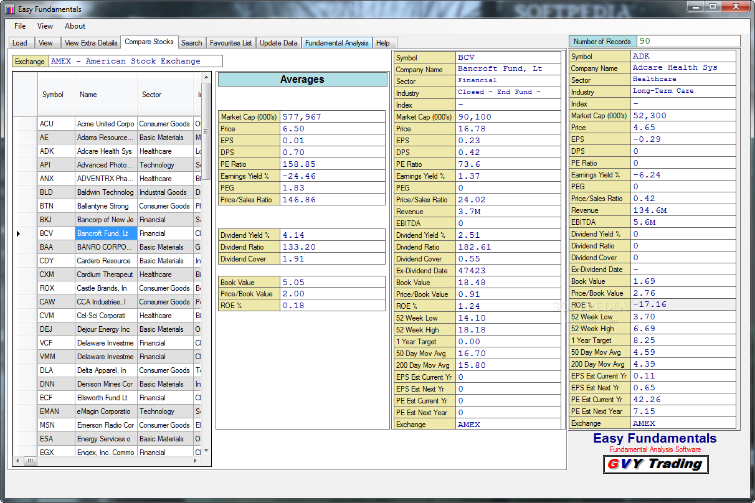
Task: Click the Number of Records field
Action: pyautogui.click(x=688, y=41)
